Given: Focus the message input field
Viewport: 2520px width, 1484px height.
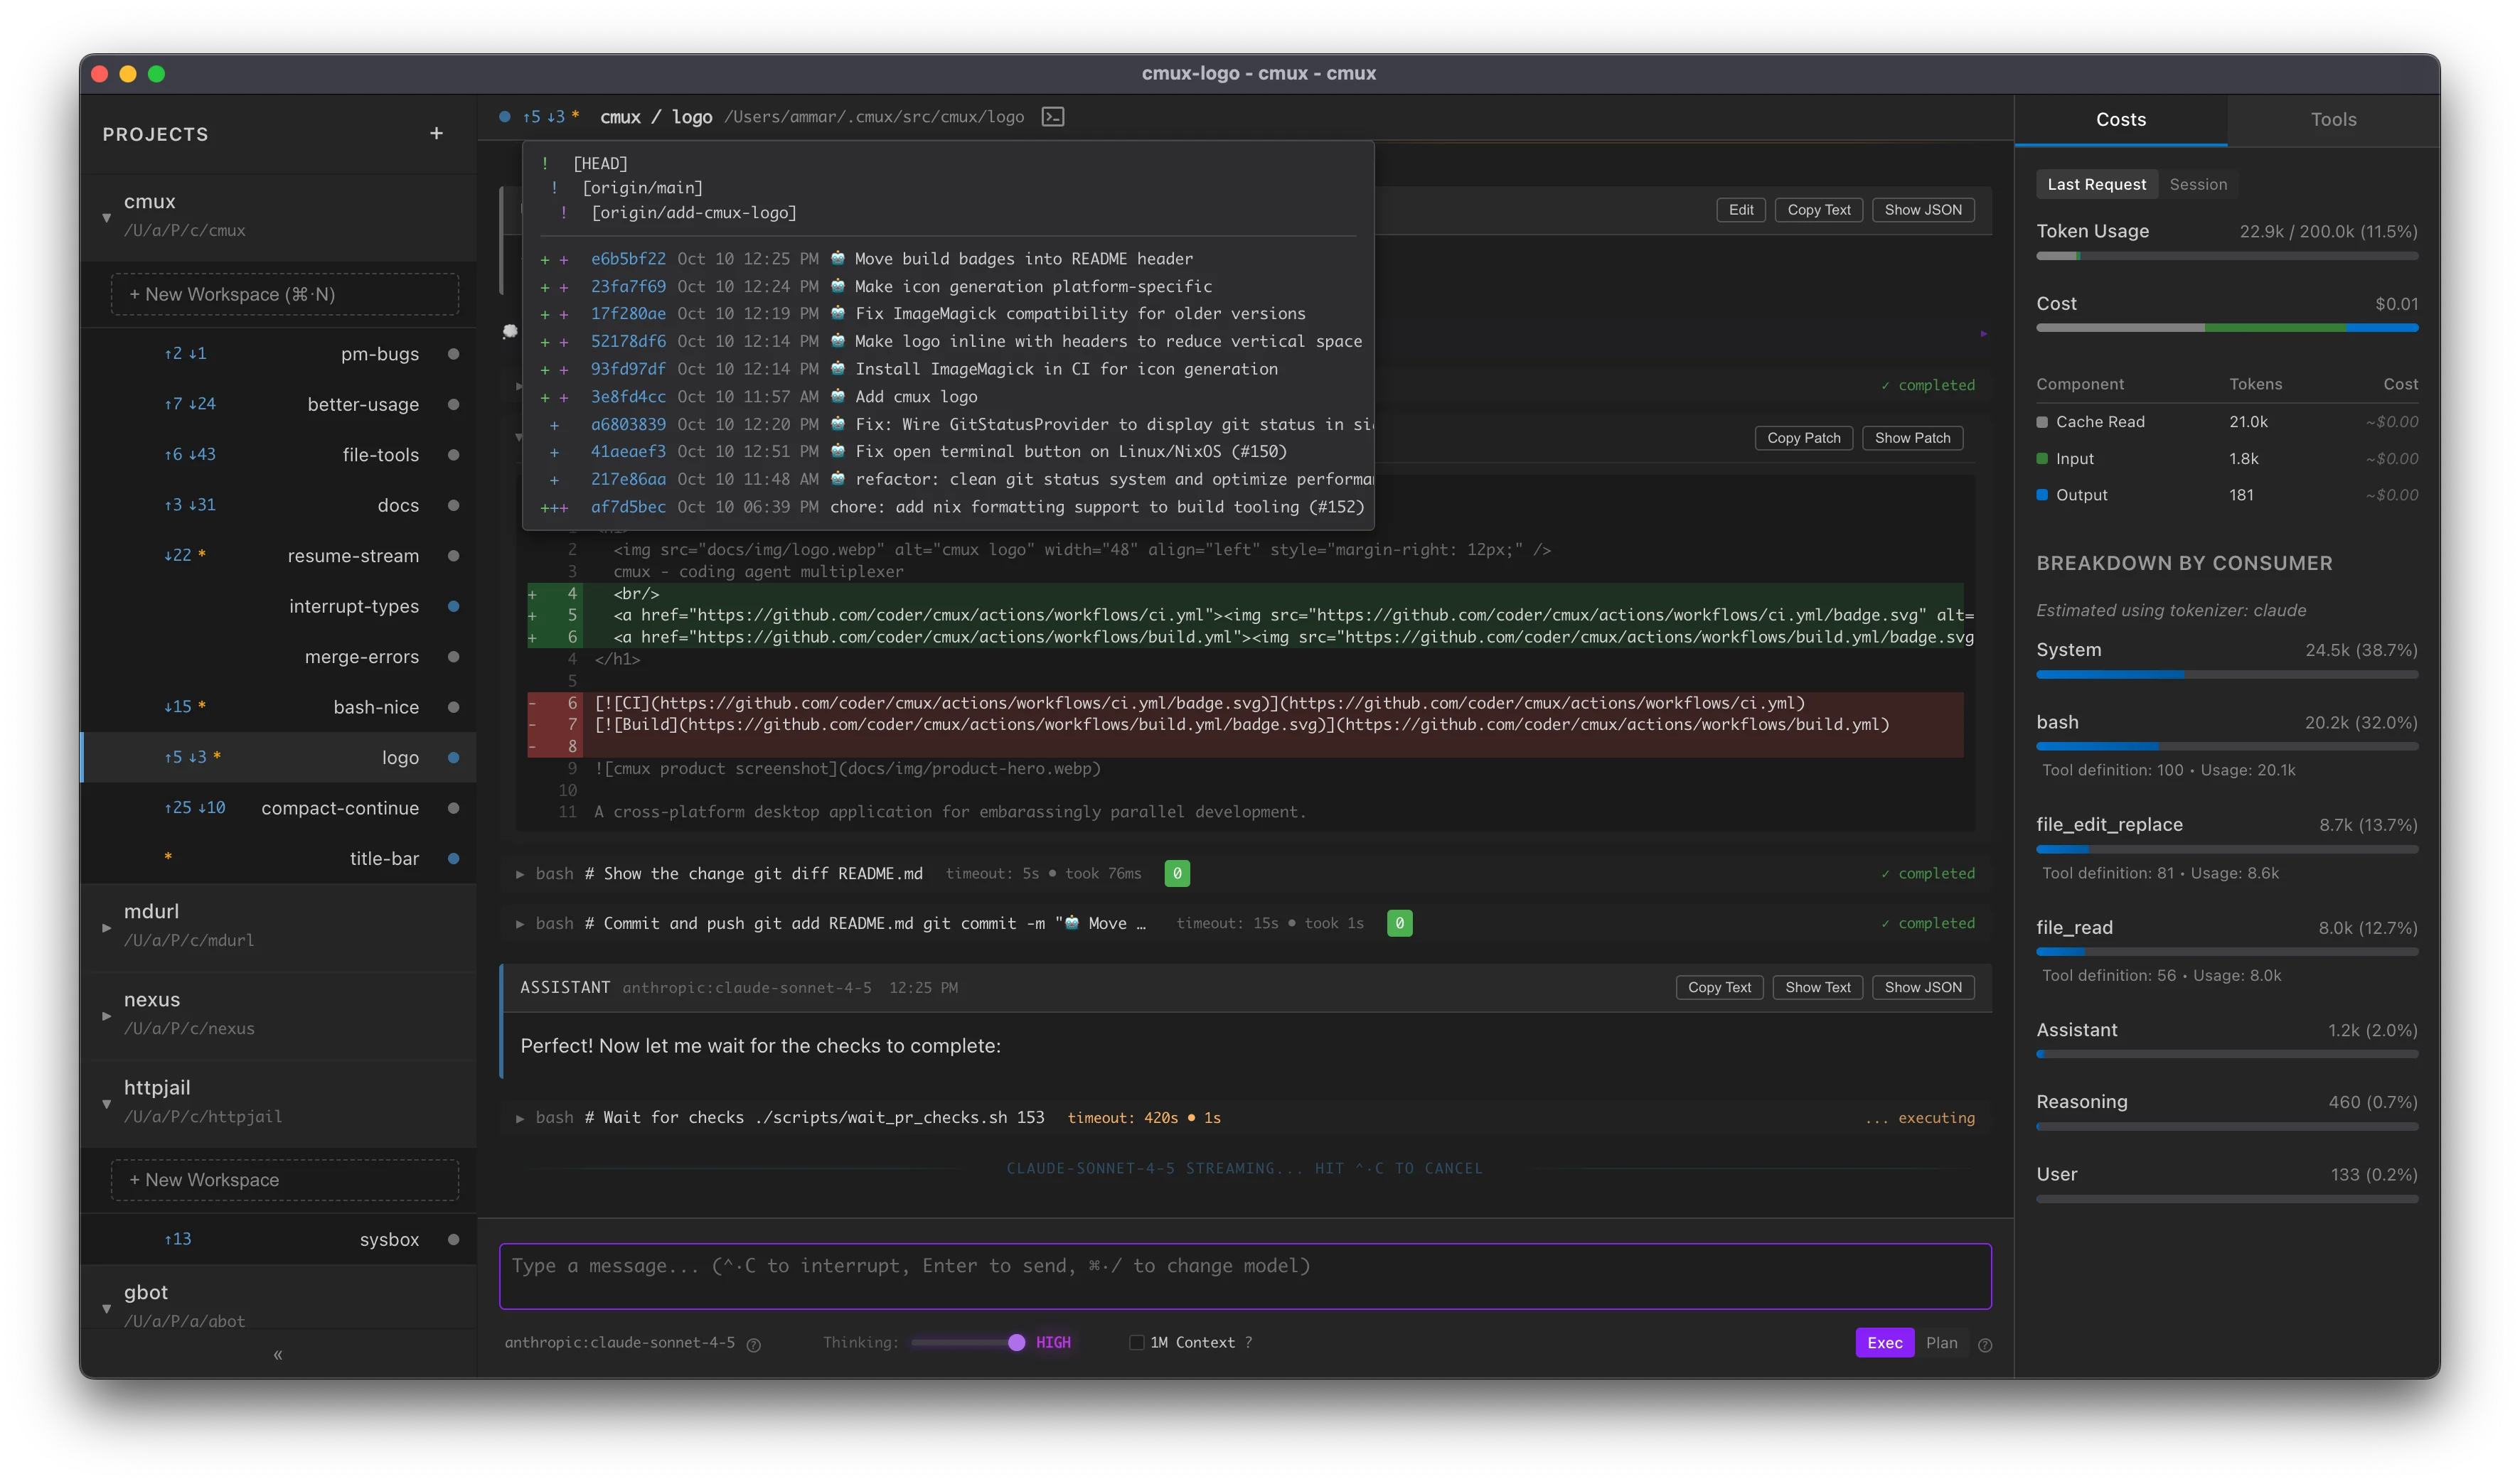Looking at the screenshot, I should click(1244, 1276).
